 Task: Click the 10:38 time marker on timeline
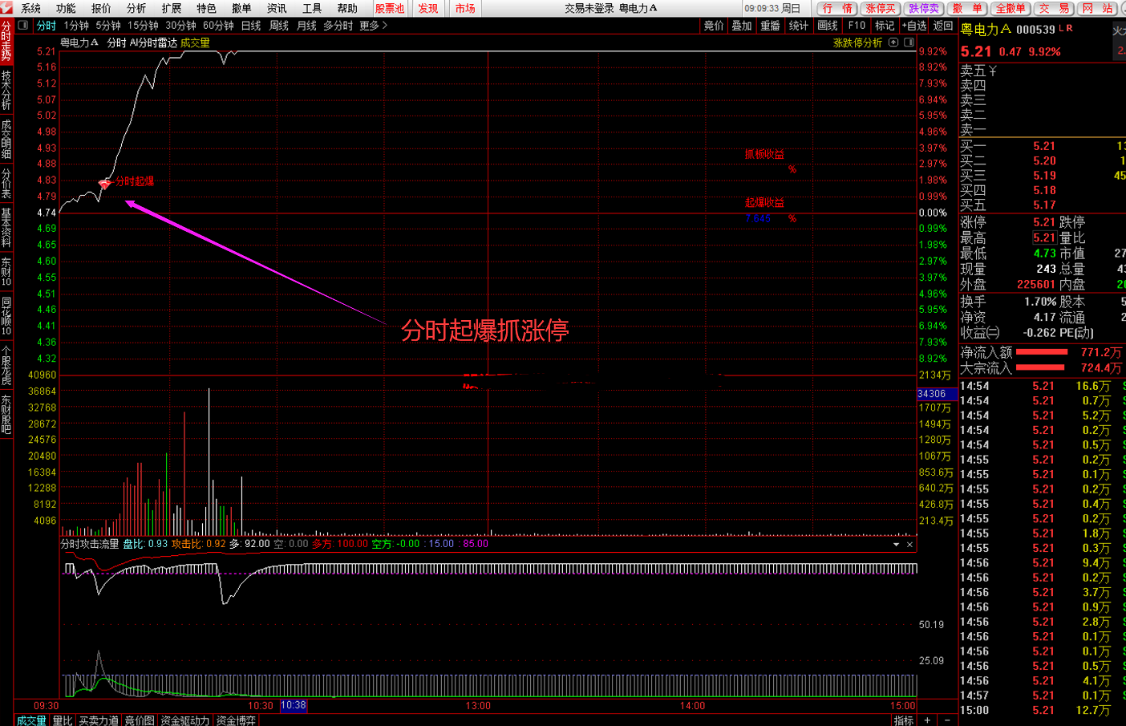[293, 705]
